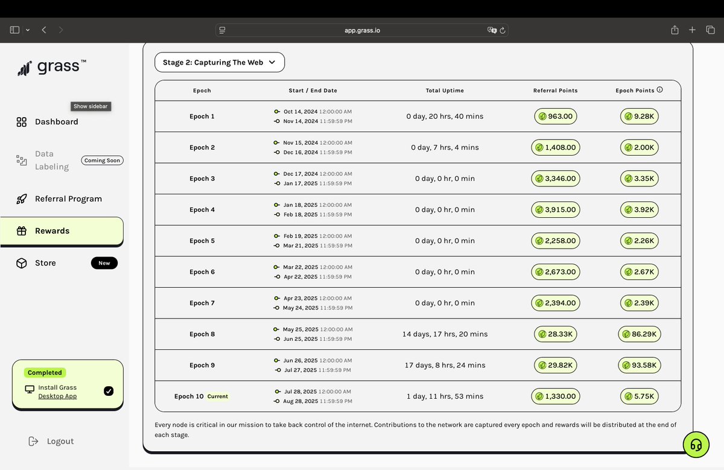Open Safari's share icon
The image size is (724, 470).
click(675, 30)
